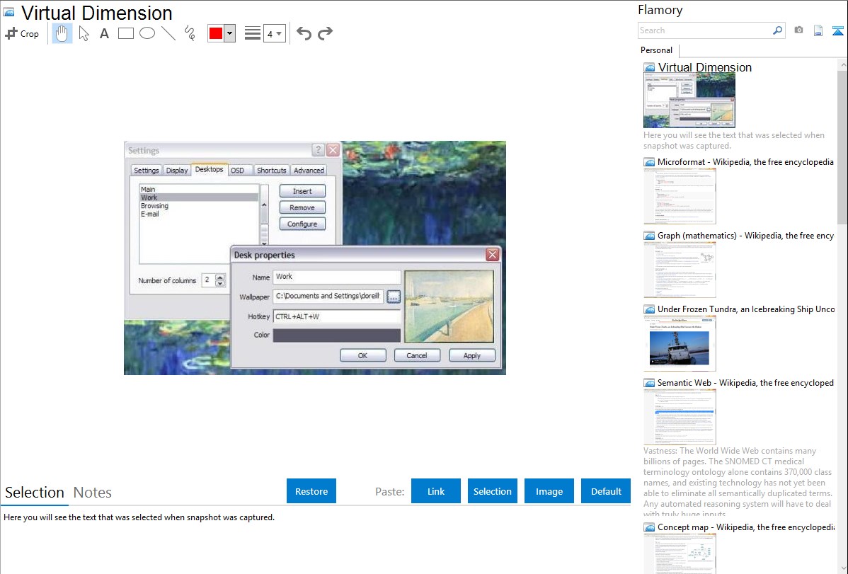The image size is (848, 574).
Task: Pick the rectangle drawing tool
Action: [125, 33]
